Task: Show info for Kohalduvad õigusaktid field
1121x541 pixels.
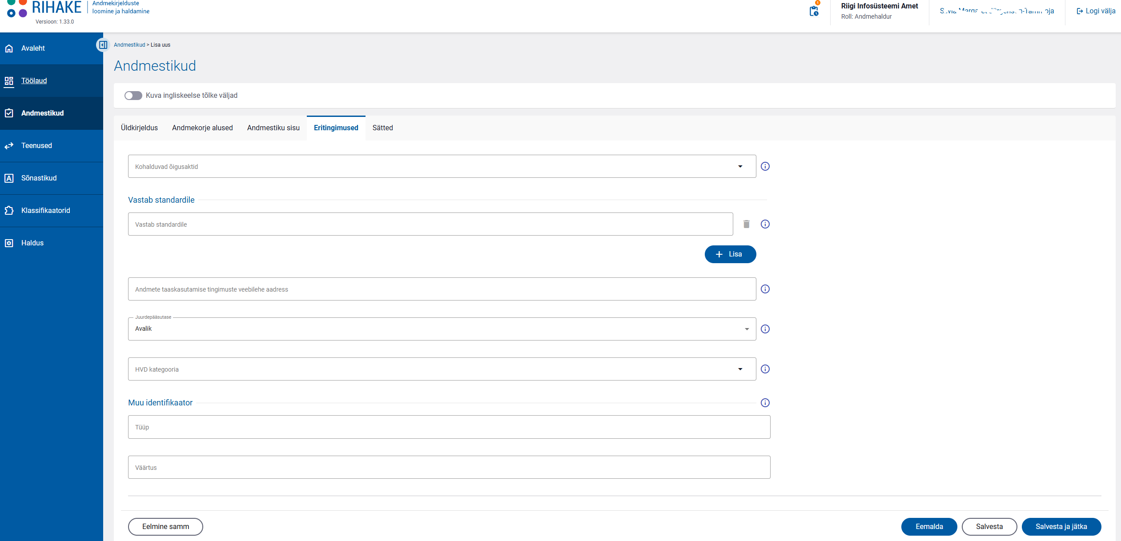Action: click(765, 166)
